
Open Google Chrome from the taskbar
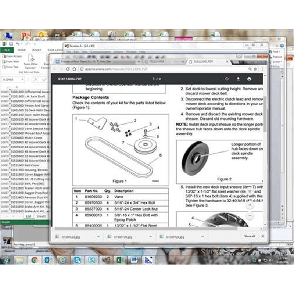34,260
